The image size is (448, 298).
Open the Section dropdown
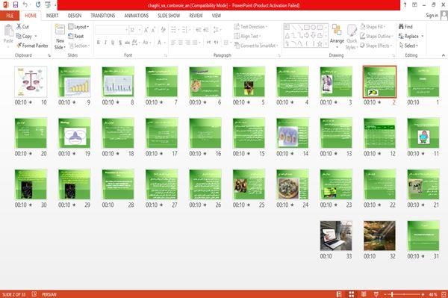tap(78, 46)
